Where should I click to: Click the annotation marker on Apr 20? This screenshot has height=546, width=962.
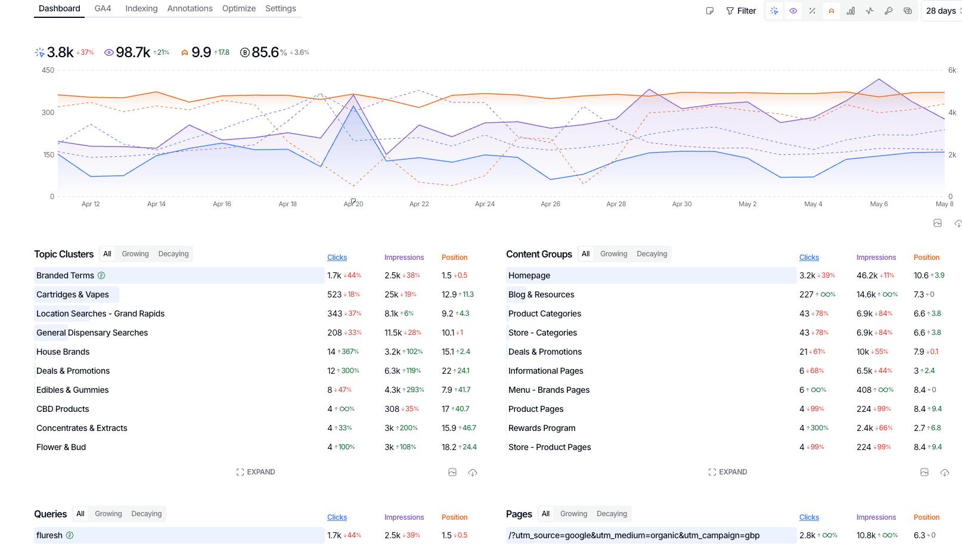(x=353, y=201)
